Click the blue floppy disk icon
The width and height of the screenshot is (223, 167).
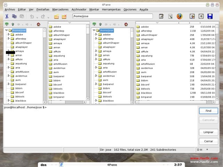tap(210, 16)
